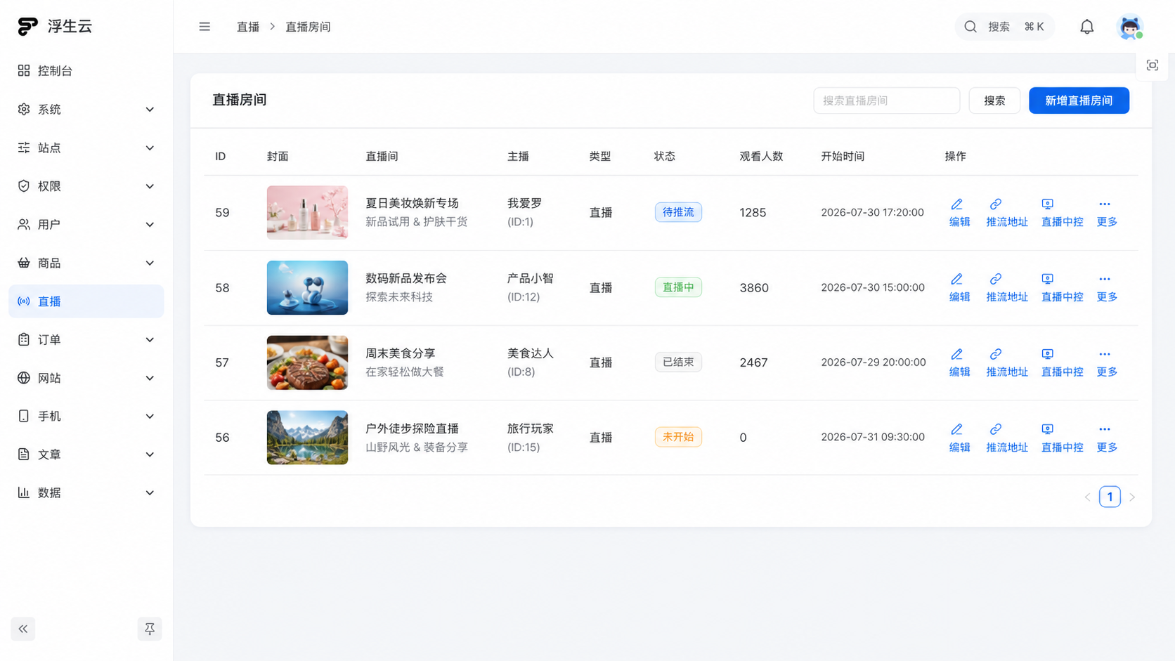This screenshot has height=661, width=1175.
Task: Click the 已结束 status tag
Action: 678,362
